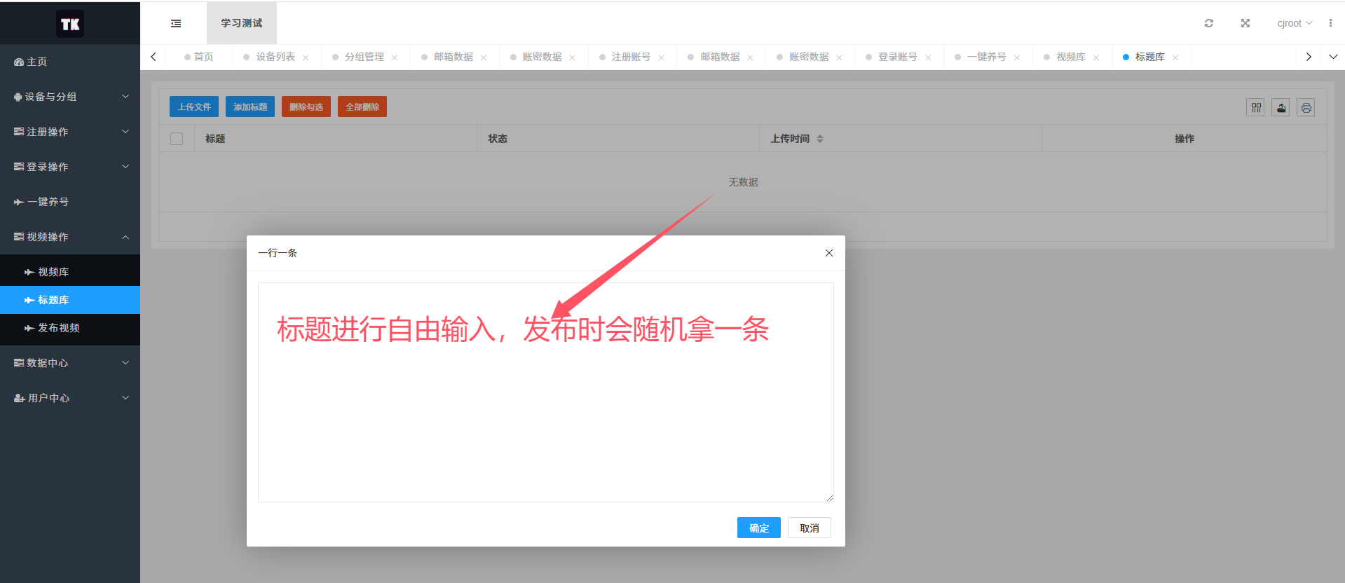This screenshot has height=583, width=1345.
Task: Go to 主页 in sidebar
Action: (70, 62)
